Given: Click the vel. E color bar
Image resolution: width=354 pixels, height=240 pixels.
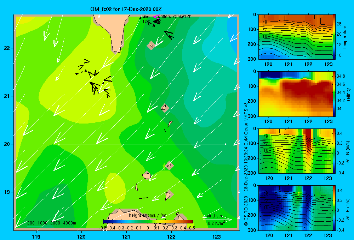Looking at the screenshot, I should (334, 208).
